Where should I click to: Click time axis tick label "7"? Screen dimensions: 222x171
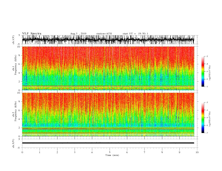(145, 152)
